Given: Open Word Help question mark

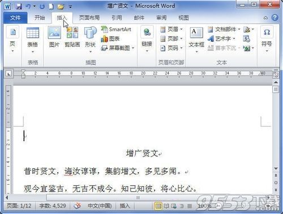Looking at the screenshot, I should 275,18.
